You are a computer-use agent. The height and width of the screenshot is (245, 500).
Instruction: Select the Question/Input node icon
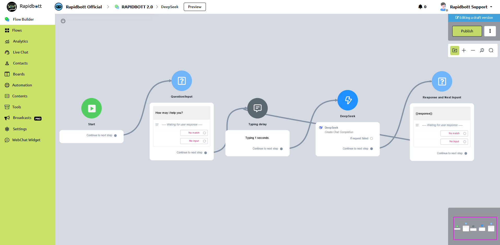point(182,81)
